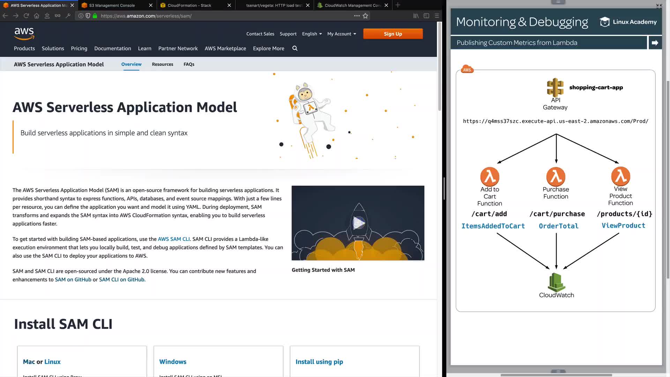Click the AWS site search magnifier
The width and height of the screenshot is (670, 377).
click(295, 49)
